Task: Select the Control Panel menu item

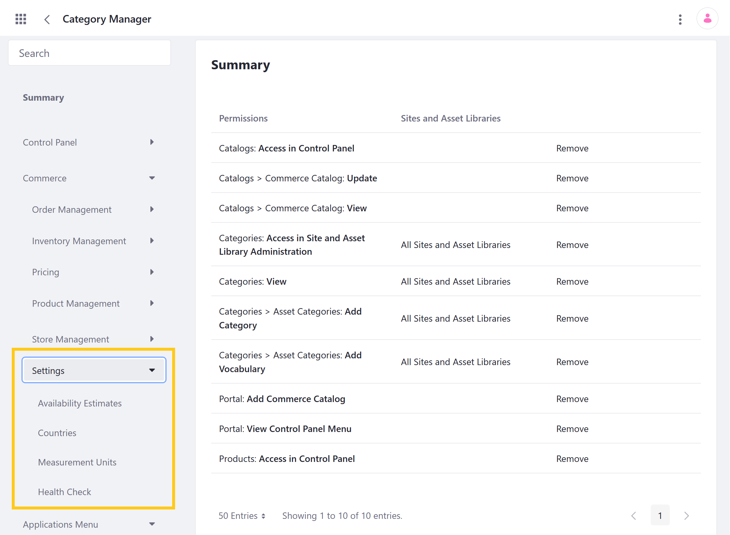Action: 50,142
